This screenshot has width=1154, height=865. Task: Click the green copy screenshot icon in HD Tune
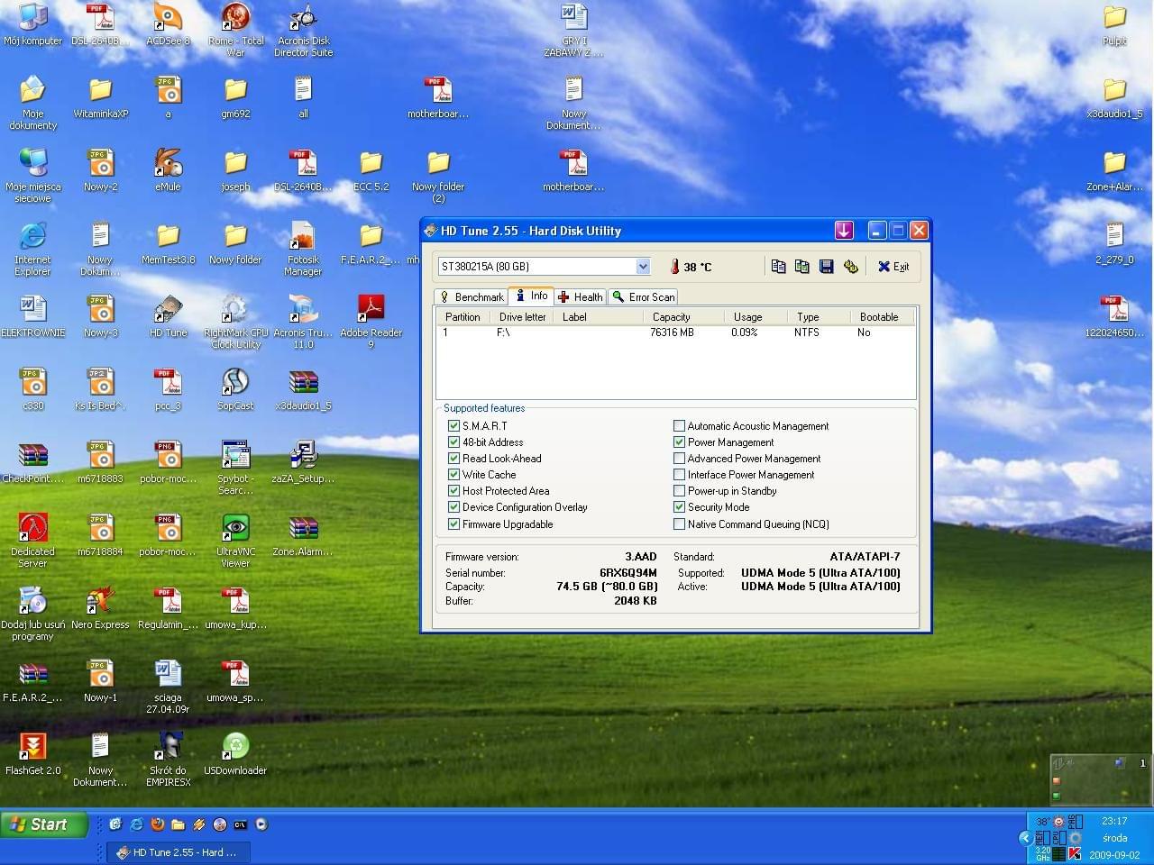pos(801,267)
